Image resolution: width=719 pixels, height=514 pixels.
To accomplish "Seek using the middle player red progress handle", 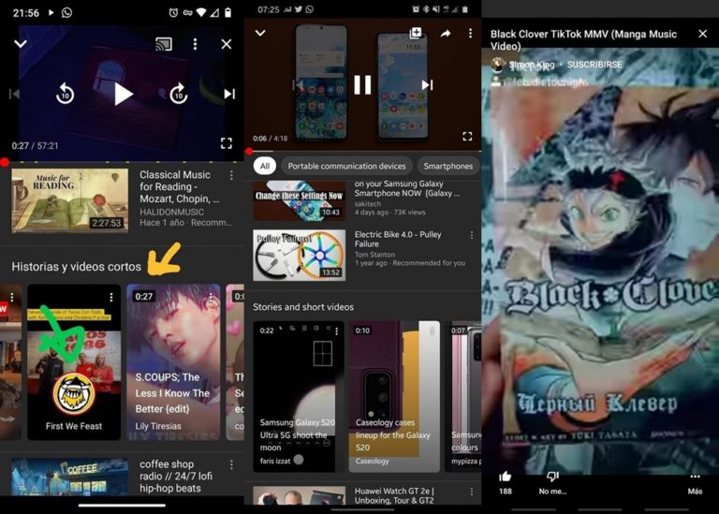I will pyautogui.click(x=249, y=151).
